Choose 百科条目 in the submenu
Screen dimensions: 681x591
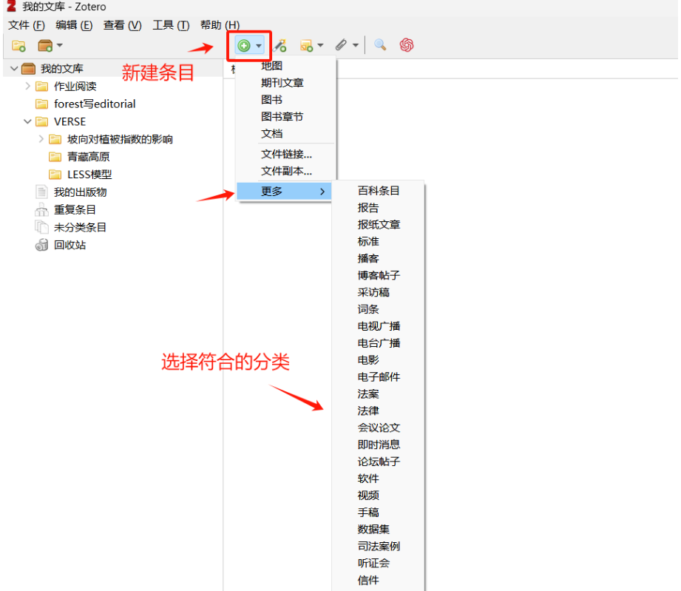379,191
